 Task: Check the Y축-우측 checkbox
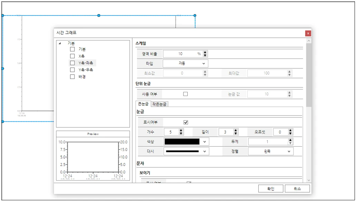[x=72, y=70]
